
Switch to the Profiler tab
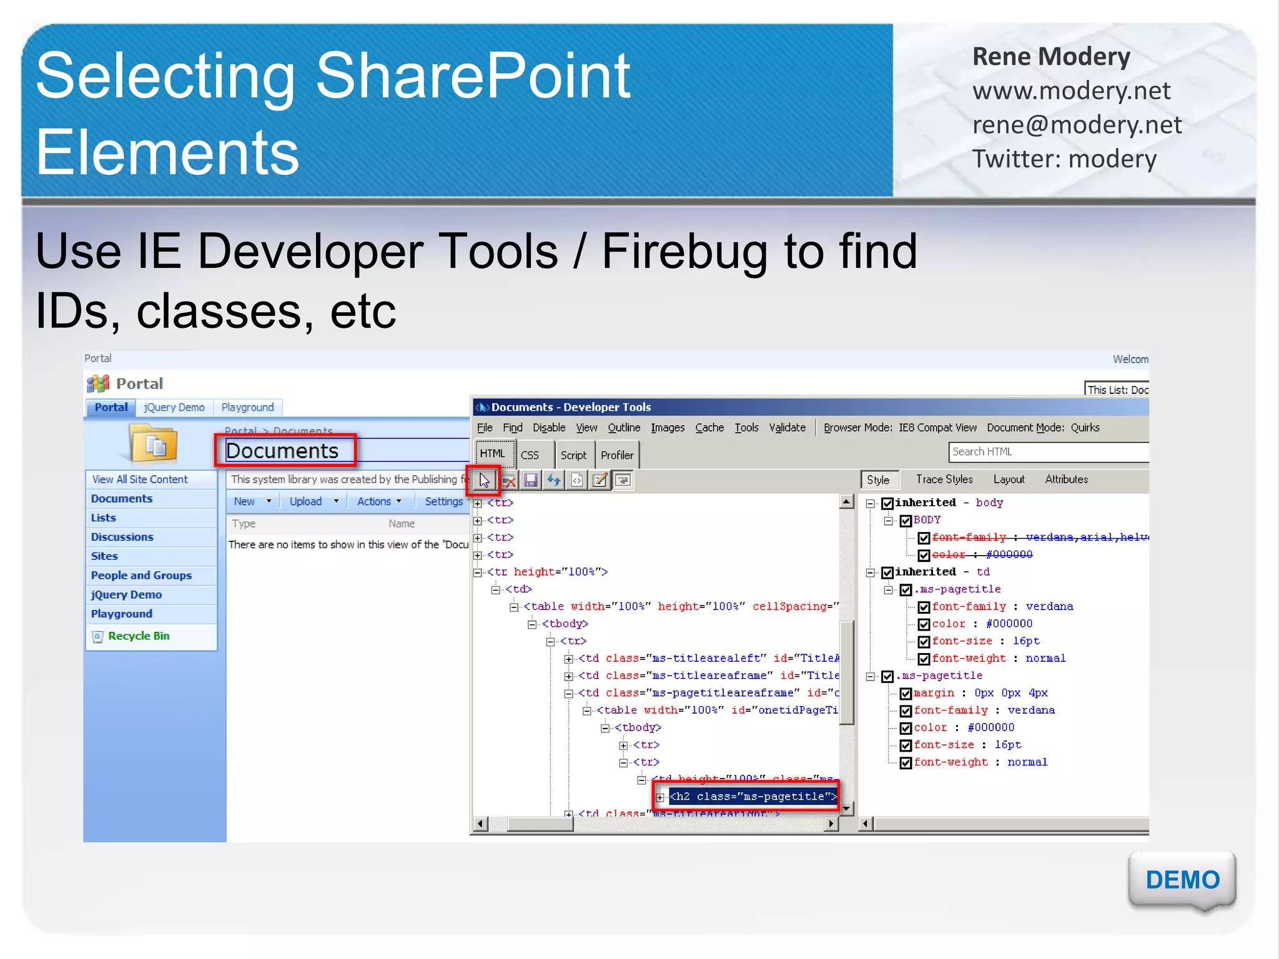(617, 455)
